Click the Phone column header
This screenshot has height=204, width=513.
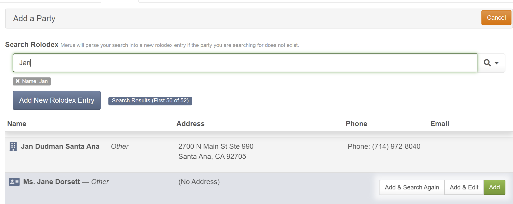tap(356, 124)
